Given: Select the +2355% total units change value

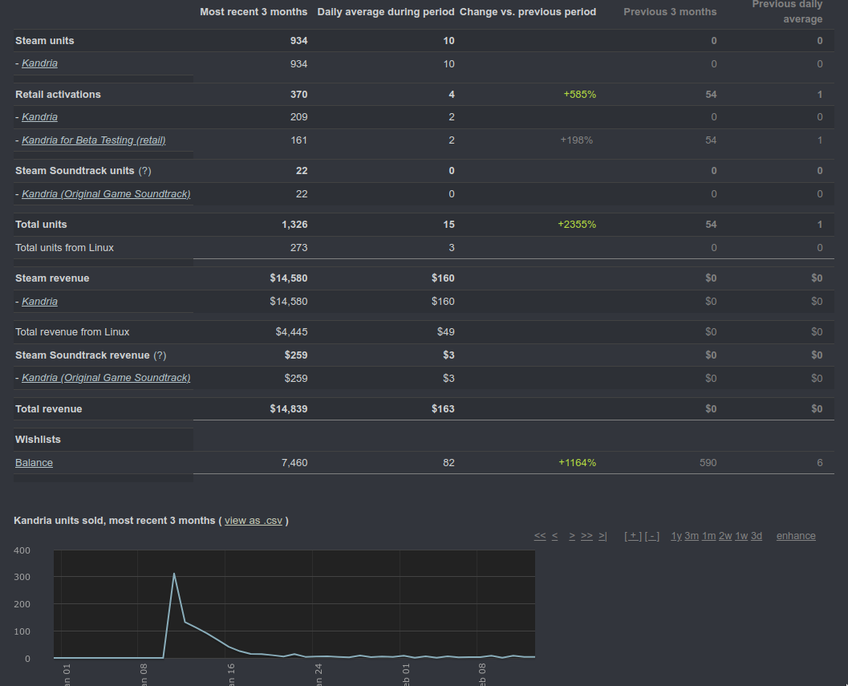Looking at the screenshot, I should click(577, 224).
